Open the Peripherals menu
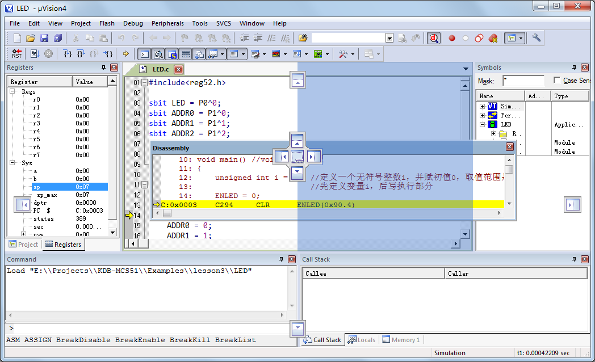Screen dimensions: 595x362 [x=167, y=23]
